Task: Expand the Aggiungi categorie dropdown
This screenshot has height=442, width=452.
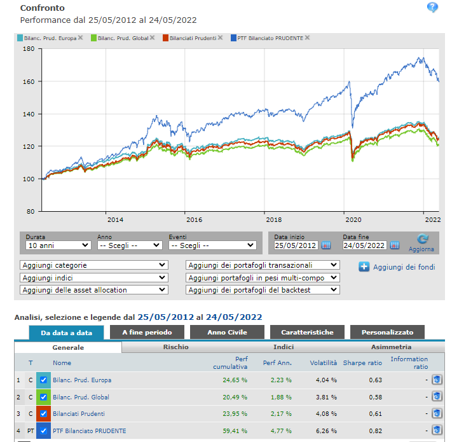Action: click(94, 265)
